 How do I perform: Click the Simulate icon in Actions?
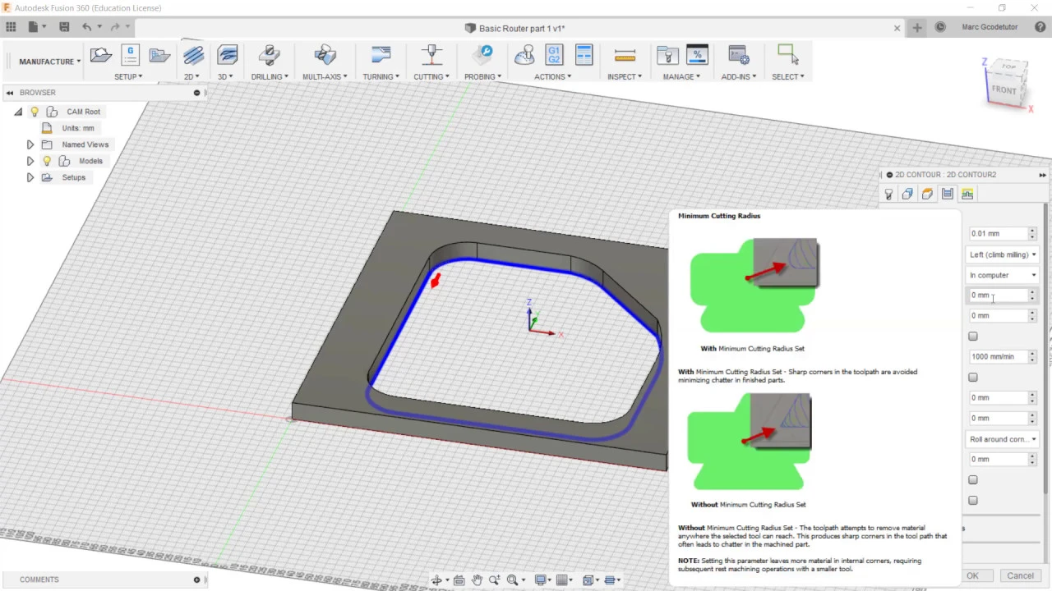point(524,55)
